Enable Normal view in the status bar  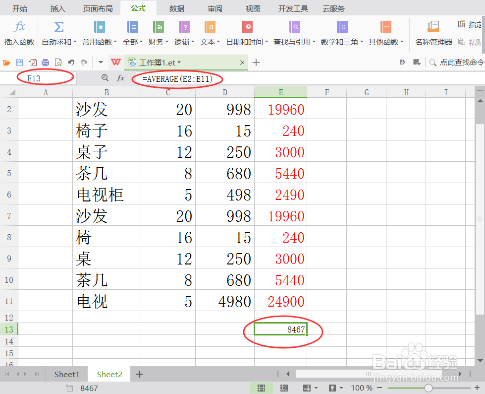click(262, 388)
